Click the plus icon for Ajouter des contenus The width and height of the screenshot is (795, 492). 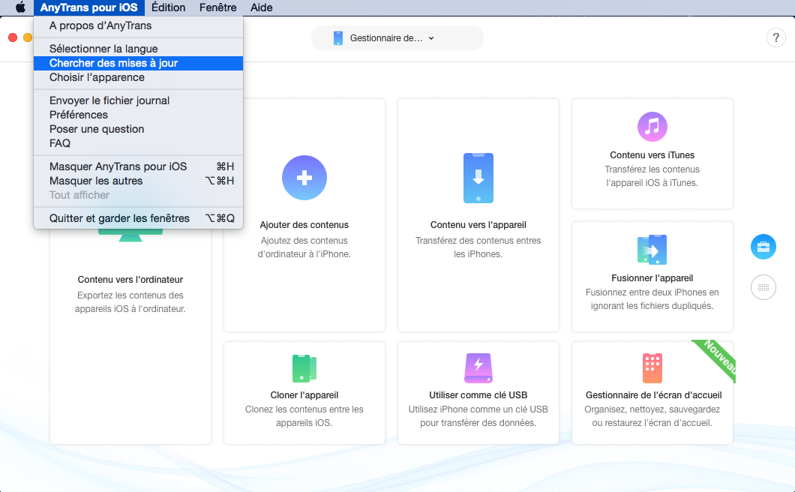click(304, 178)
